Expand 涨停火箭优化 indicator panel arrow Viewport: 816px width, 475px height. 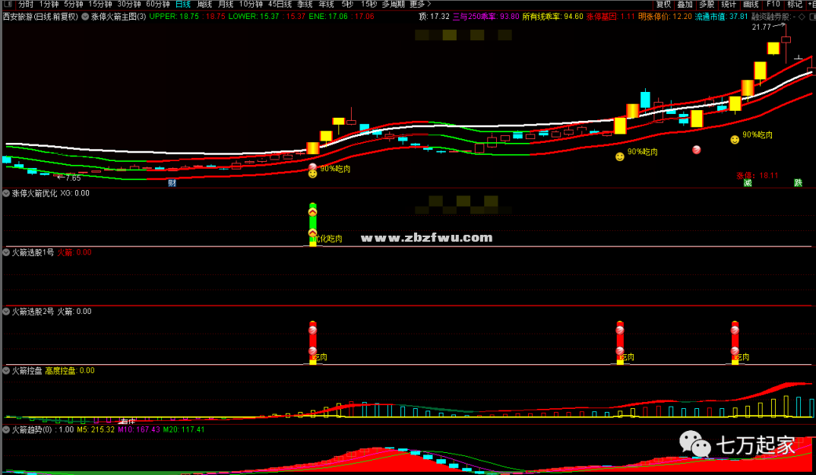point(6,193)
